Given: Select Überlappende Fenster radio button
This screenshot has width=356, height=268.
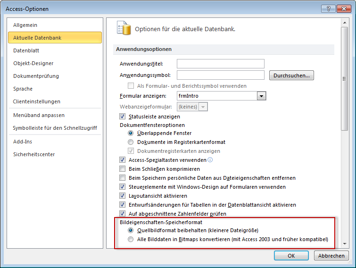Looking at the screenshot, I should pyautogui.click(x=131, y=134).
